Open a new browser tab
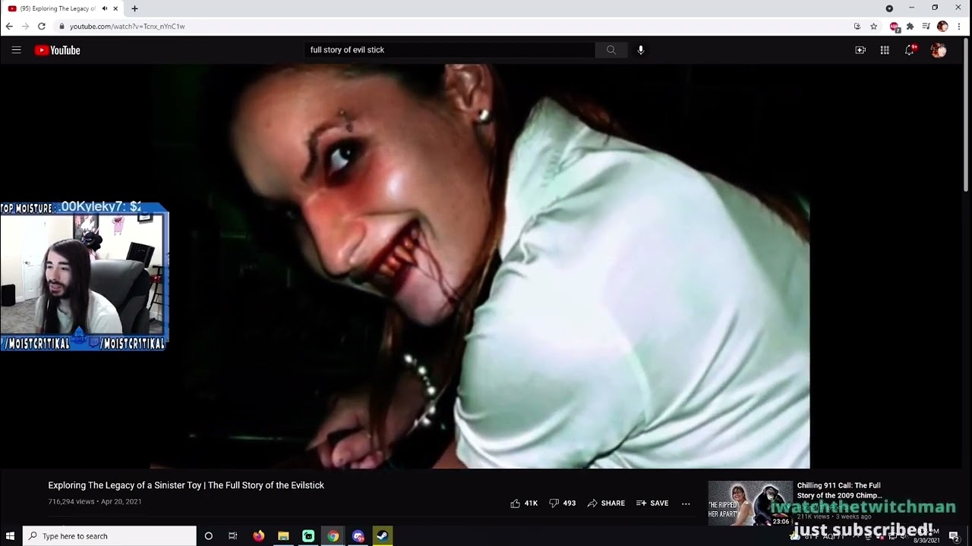The width and height of the screenshot is (972, 546). pyautogui.click(x=134, y=8)
